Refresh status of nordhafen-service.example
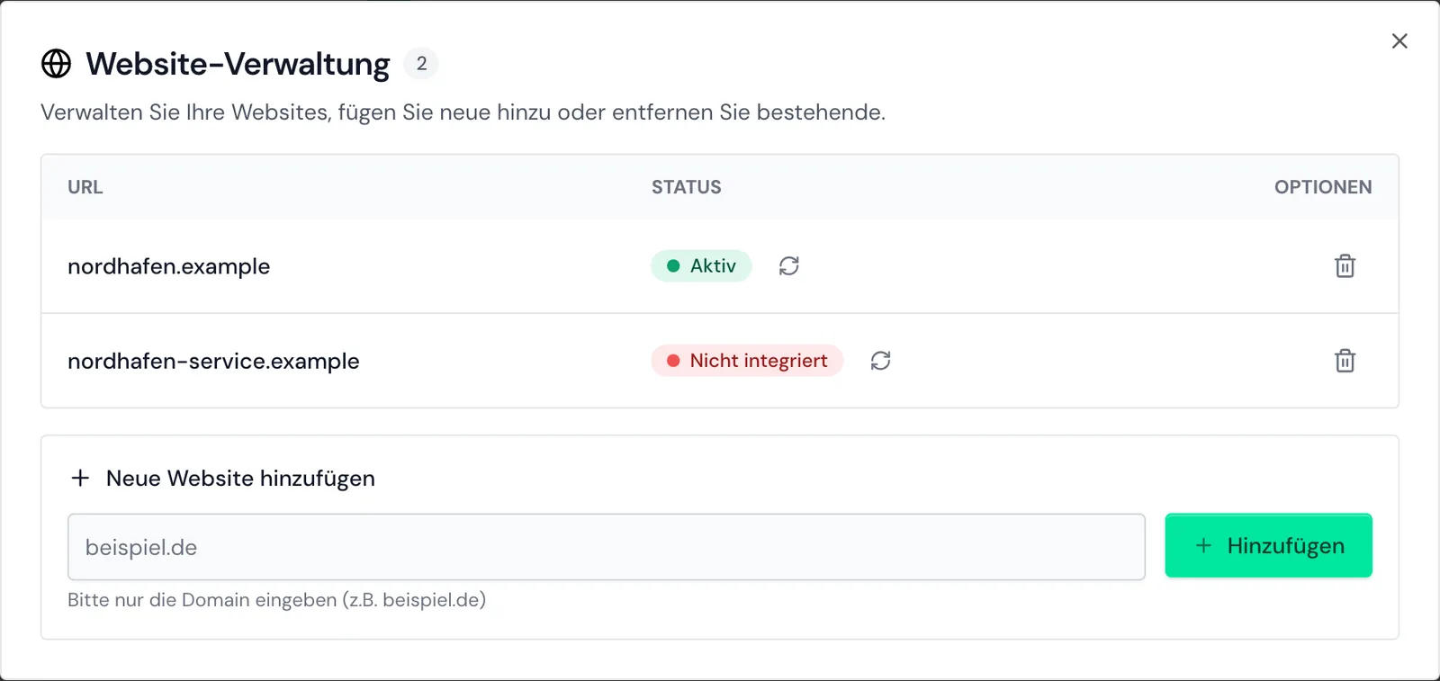Screen dimensions: 1440x681 tap(881, 361)
